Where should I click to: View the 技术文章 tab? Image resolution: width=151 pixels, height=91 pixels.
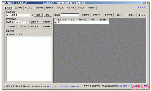coord(81,8)
